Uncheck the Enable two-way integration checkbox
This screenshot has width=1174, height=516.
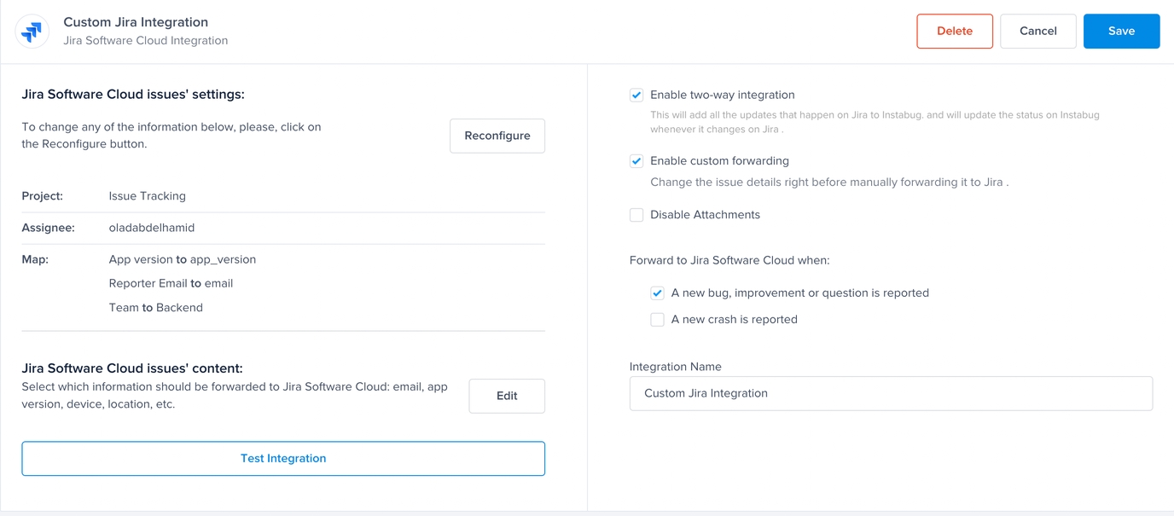(636, 96)
